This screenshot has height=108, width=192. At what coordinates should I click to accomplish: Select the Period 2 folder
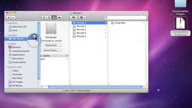click(89, 26)
